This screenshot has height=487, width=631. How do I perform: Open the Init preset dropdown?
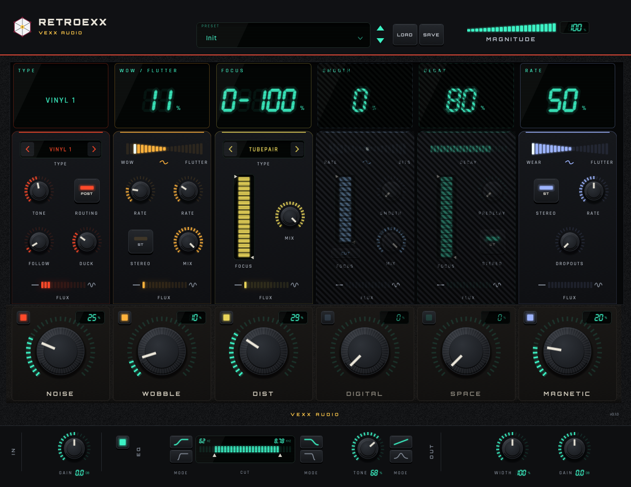click(x=283, y=35)
